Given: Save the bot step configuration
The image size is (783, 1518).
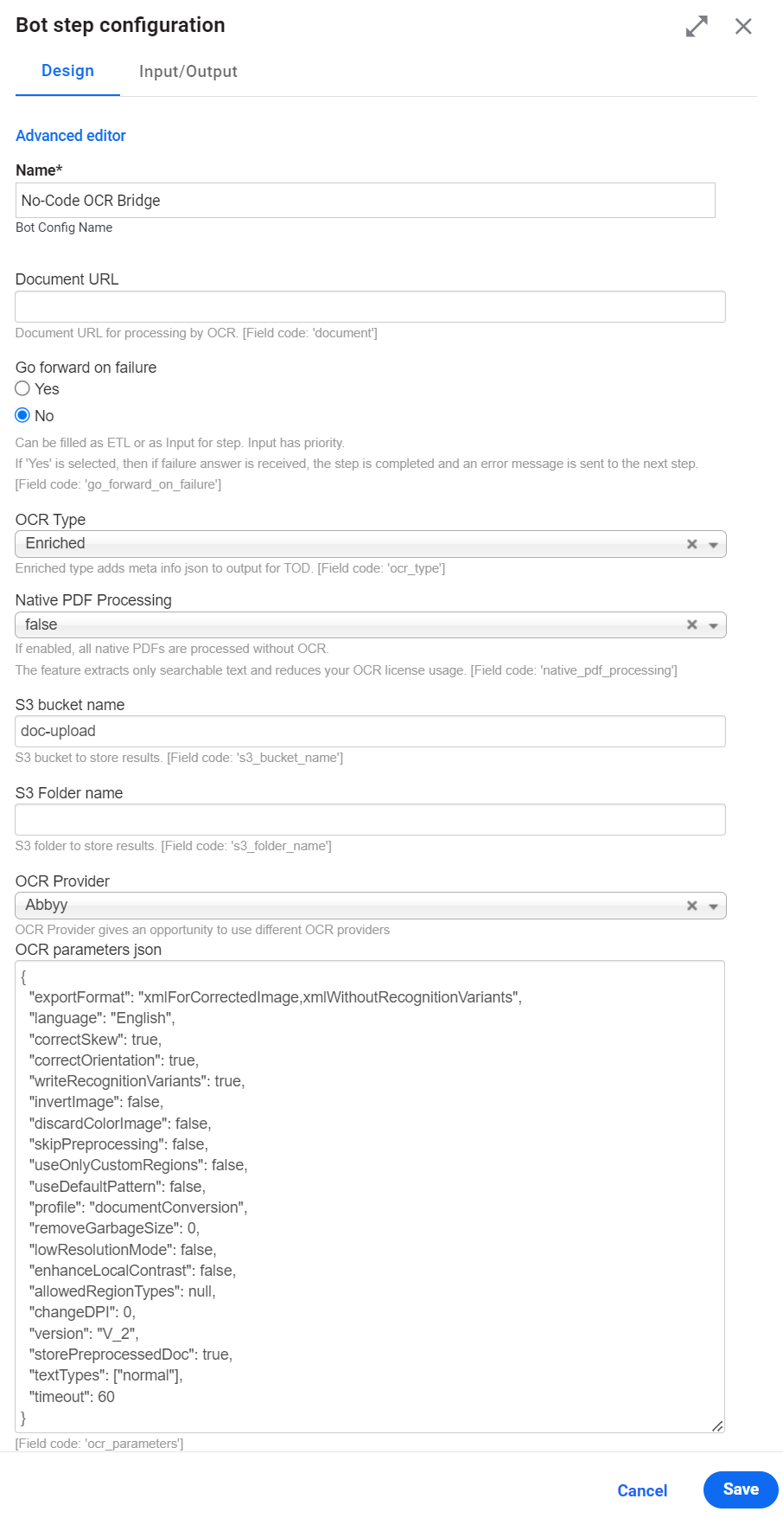Looking at the screenshot, I should click(741, 1489).
